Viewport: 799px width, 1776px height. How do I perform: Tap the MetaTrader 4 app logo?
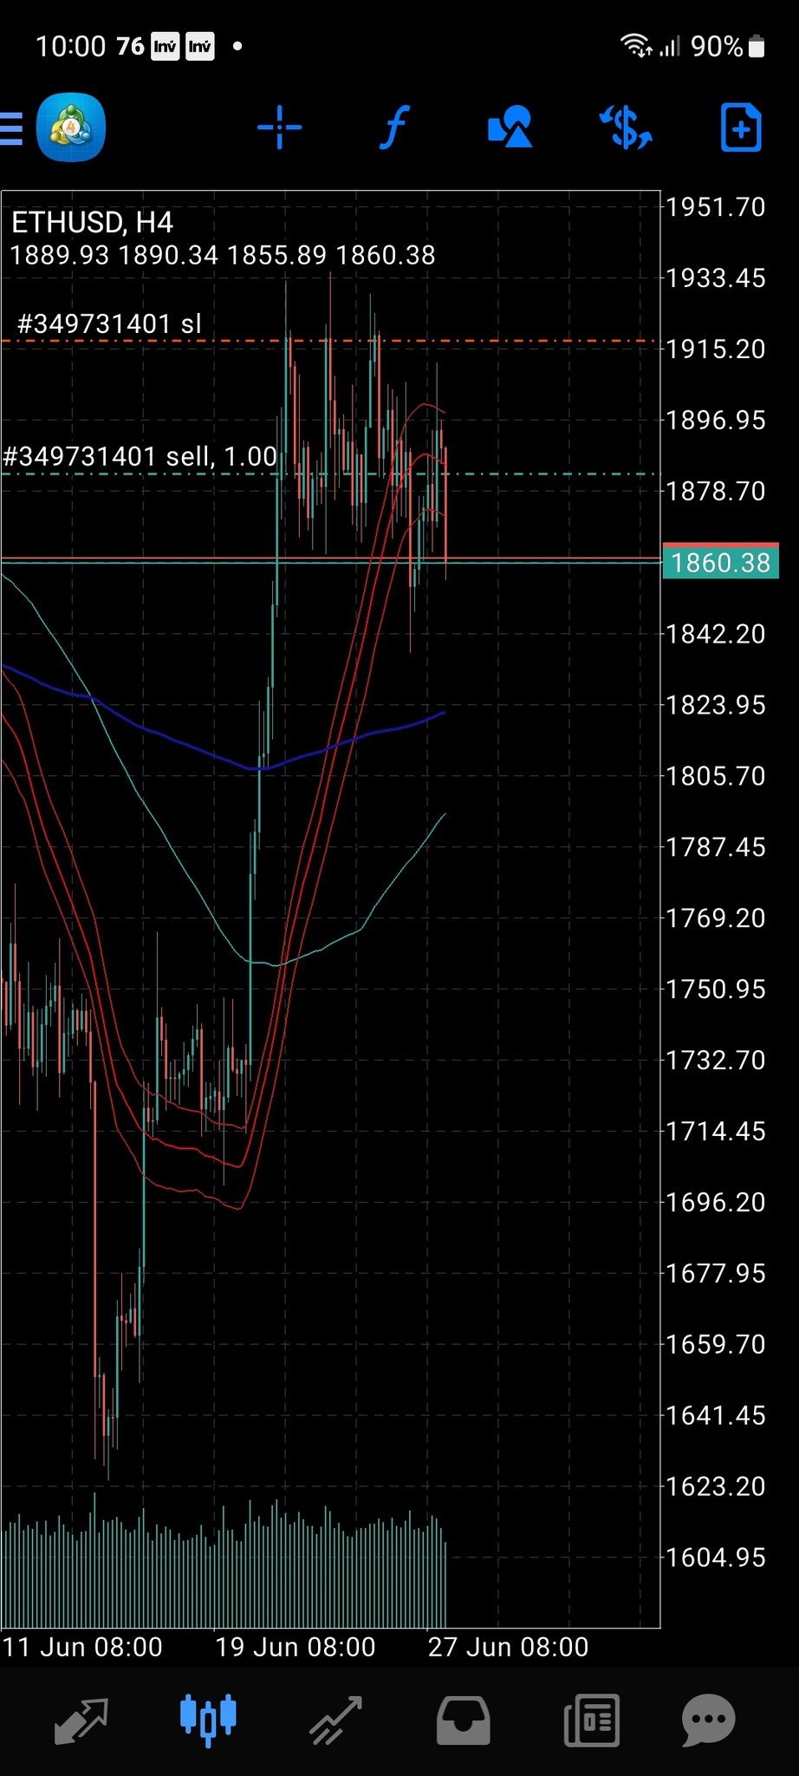coord(71,128)
